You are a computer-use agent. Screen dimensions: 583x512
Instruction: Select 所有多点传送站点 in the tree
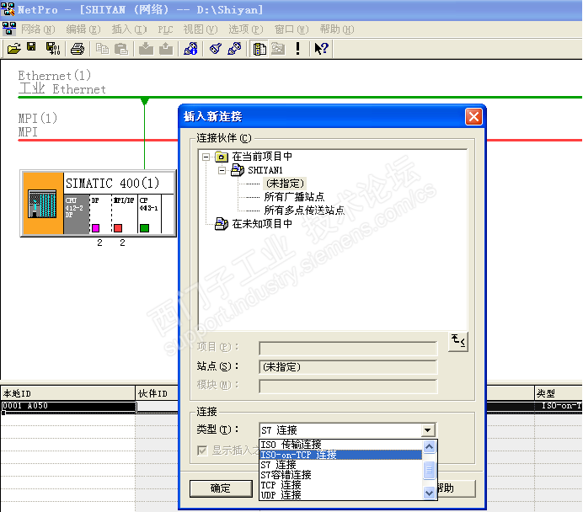pos(304,210)
